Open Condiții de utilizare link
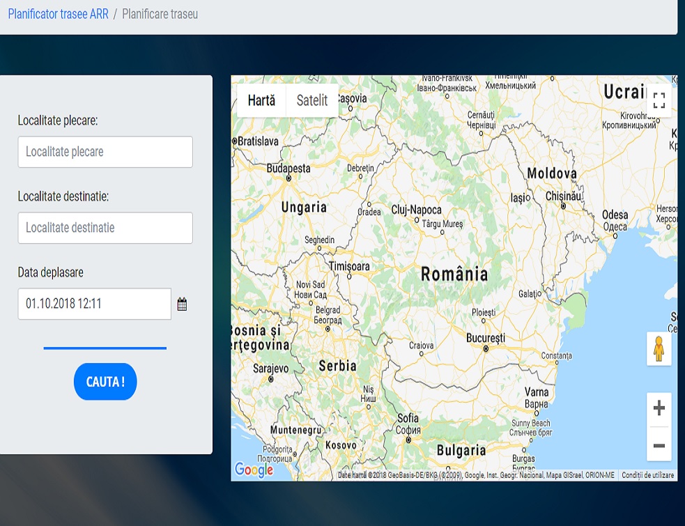 tap(647, 475)
